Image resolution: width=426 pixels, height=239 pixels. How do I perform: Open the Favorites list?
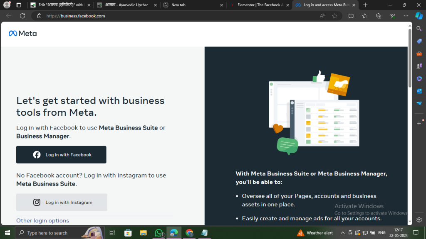coord(365,16)
